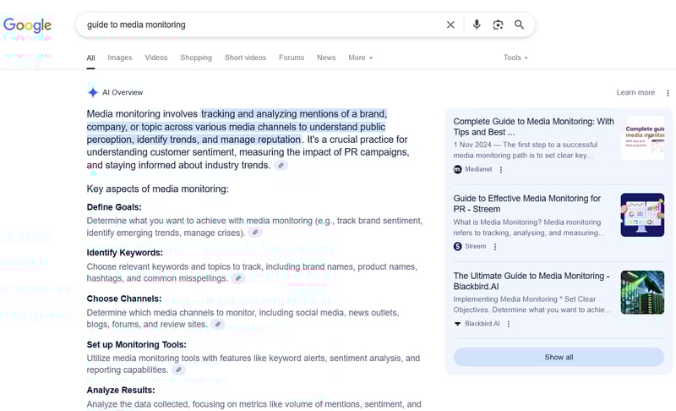The width and height of the screenshot is (676, 411).
Task: Click the magnifying glass search button
Action: point(519,25)
